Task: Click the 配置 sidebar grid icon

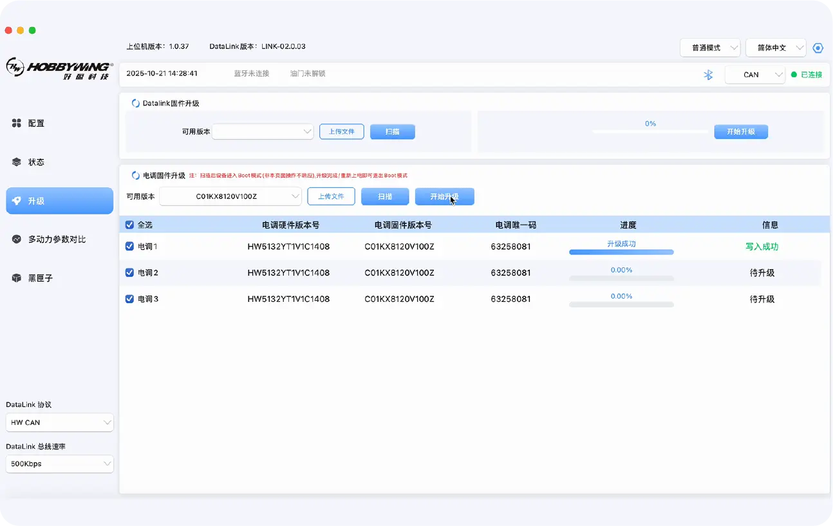Action: pos(17,123)
